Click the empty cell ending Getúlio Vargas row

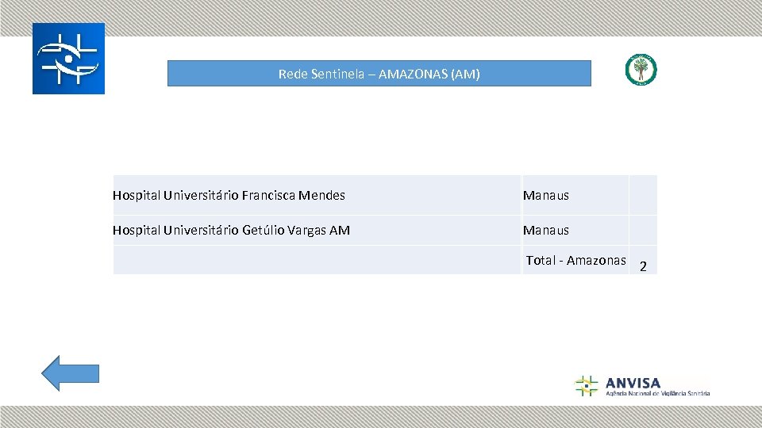[x=643, y=230]
